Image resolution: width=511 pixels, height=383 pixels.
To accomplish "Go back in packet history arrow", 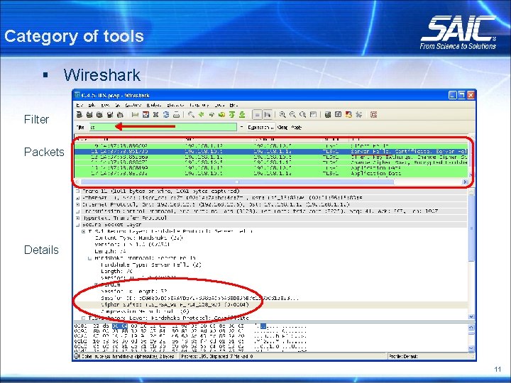I will tap(202, 115).
